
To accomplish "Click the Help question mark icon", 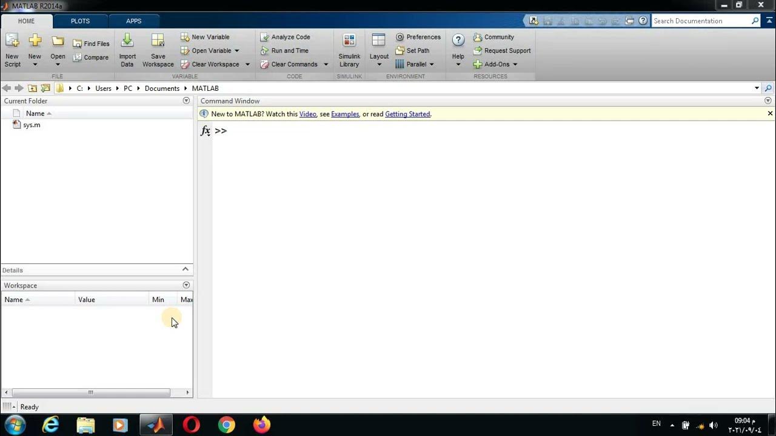I will tap(458, 41).
